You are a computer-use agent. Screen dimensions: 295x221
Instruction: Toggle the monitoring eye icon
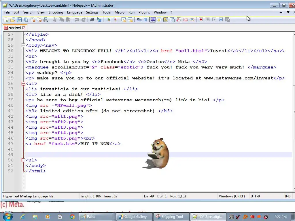coord(192,20)
